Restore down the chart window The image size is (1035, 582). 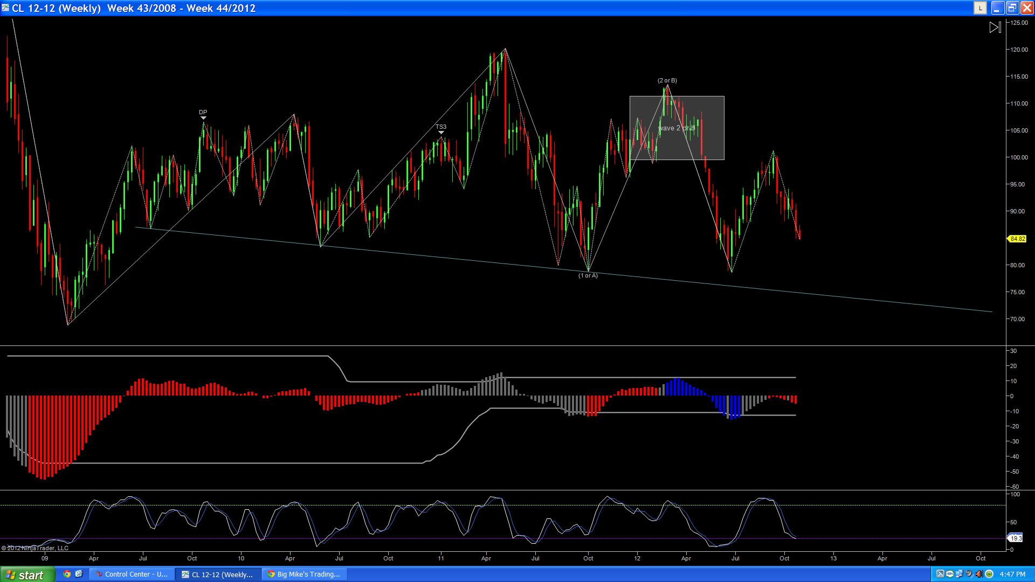pos(1012,8)
